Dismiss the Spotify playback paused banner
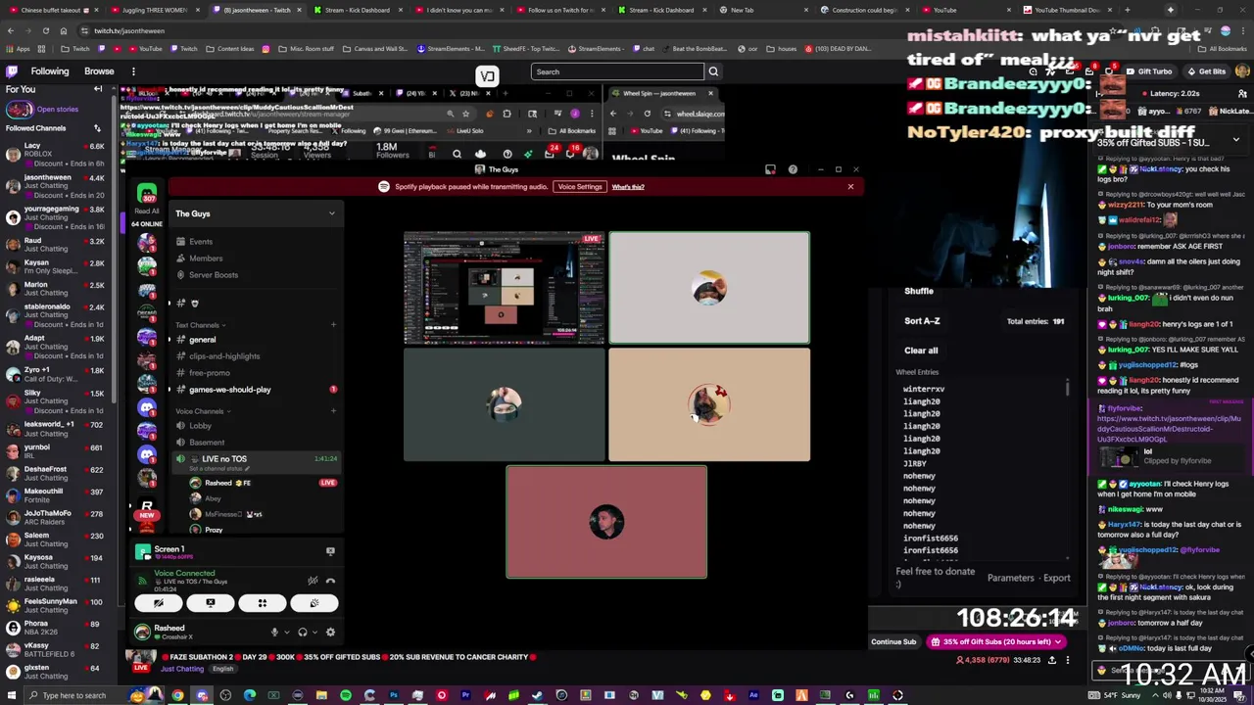The image size is (1254, 705). click(x=850, y=187)
